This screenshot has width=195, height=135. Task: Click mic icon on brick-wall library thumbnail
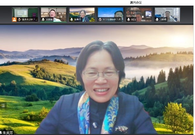click(128, 19)
